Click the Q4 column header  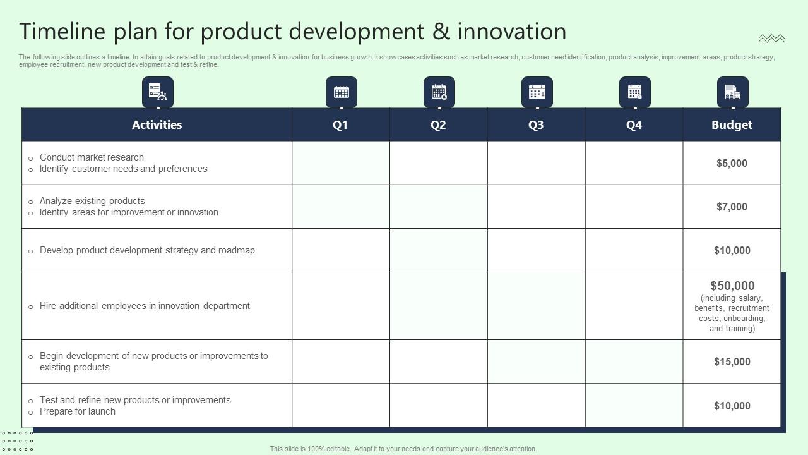(634, 124)
